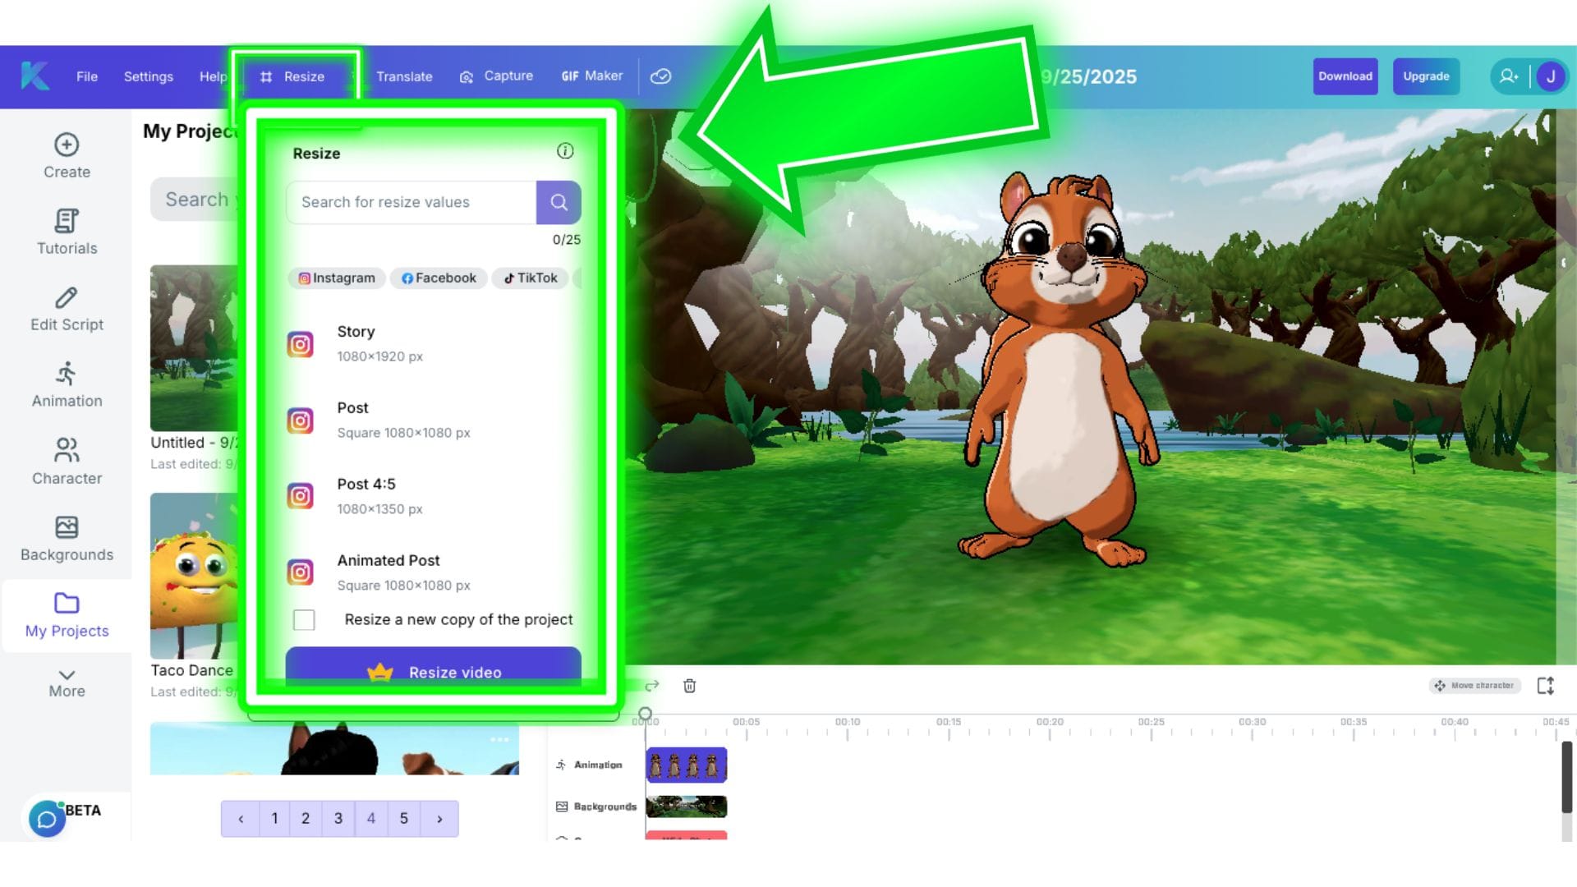Open the Animation panel

pos(67,385)
